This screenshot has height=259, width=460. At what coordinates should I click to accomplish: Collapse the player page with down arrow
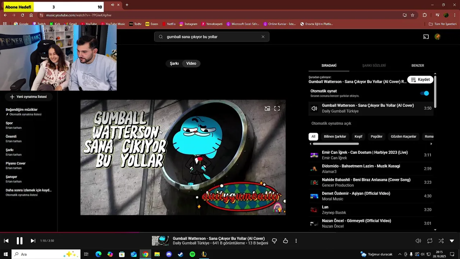click(x=452, y=241)
